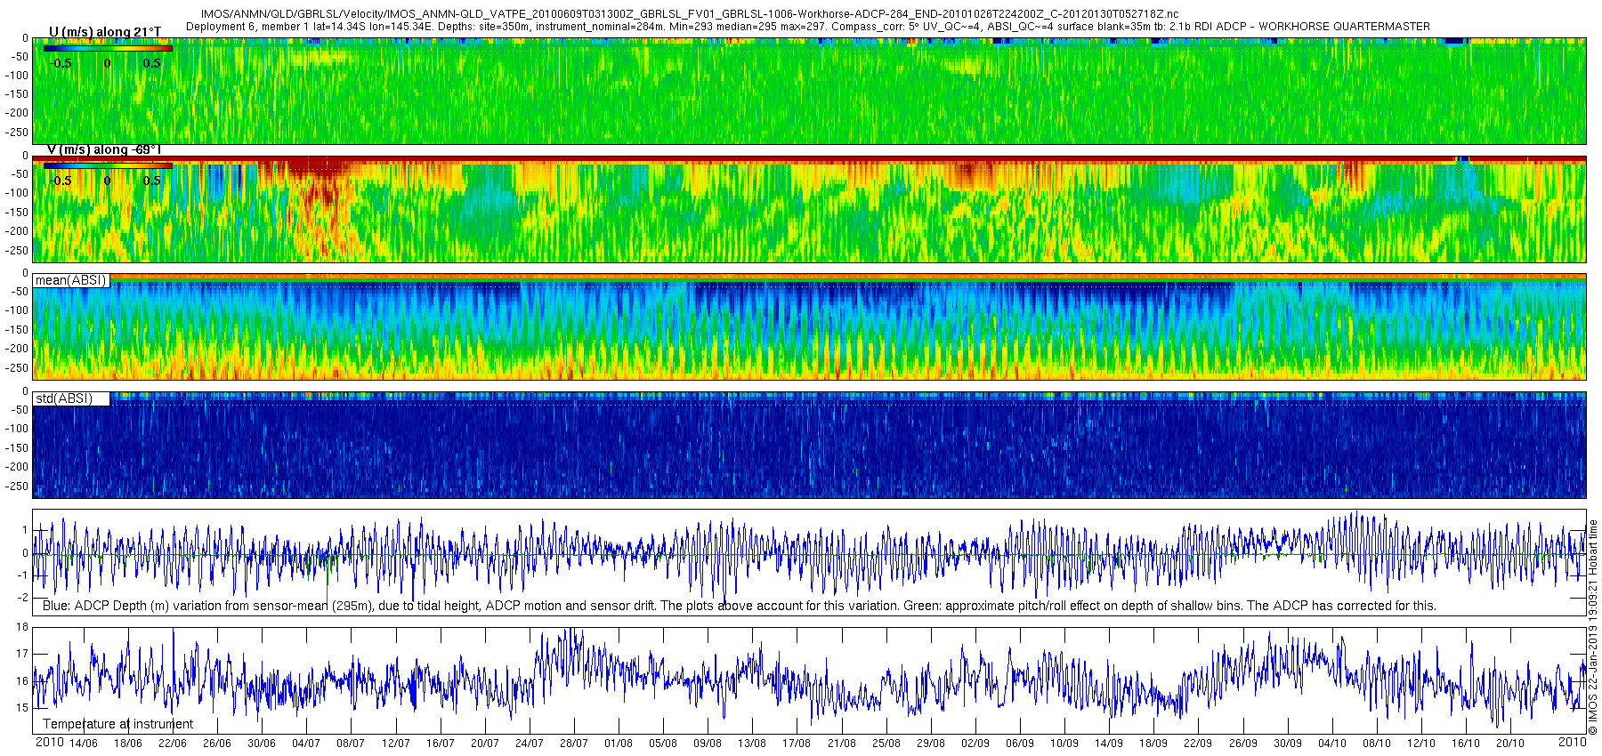
Task: Click the V velocity colorbar legend
Action: click(107, 165)
